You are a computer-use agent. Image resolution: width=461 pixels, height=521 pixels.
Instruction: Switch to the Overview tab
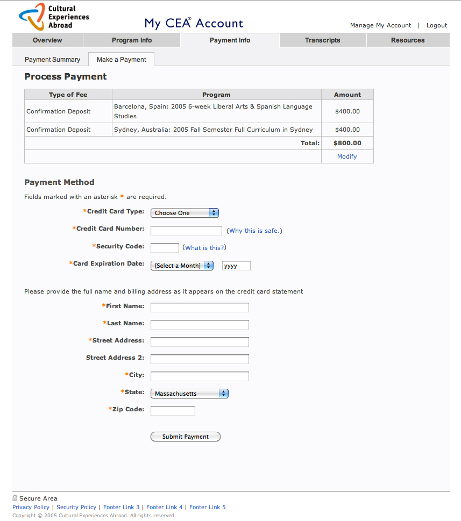[47, 40]
